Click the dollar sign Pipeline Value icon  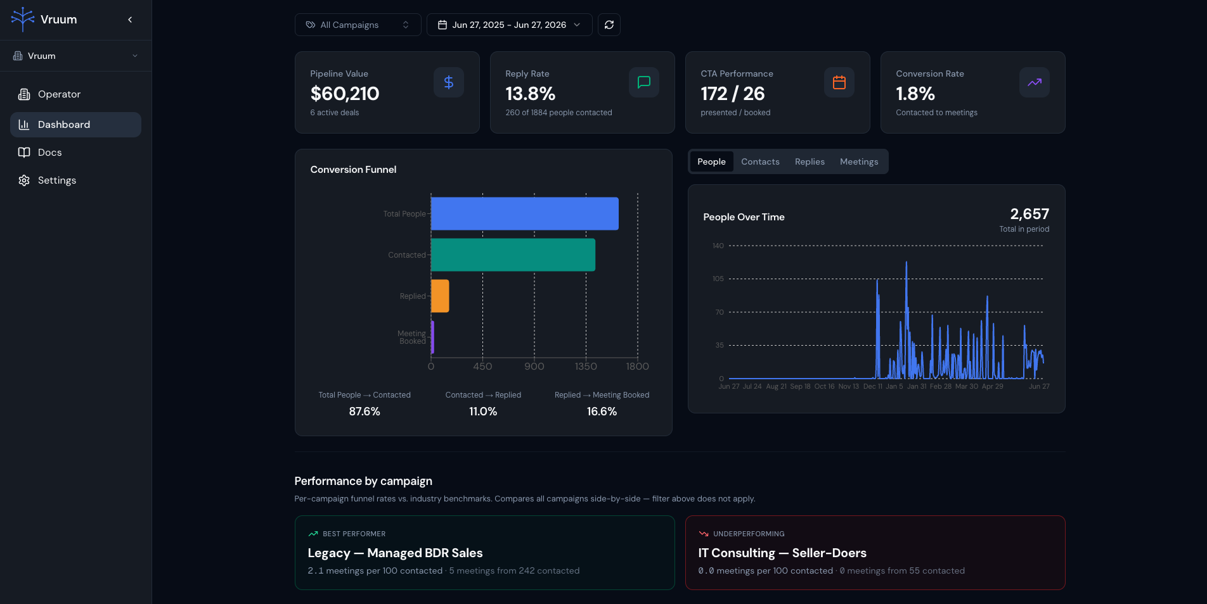coord(449,82)
